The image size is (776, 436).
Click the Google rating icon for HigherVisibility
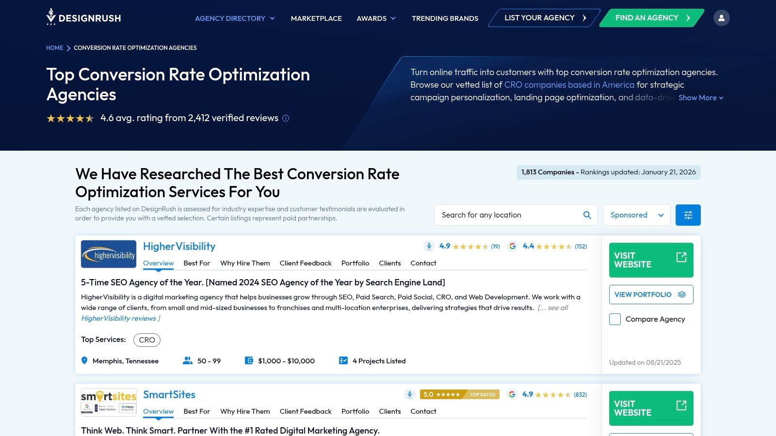click(513, 246)
